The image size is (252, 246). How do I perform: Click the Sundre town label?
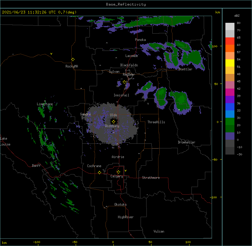point(85,114)
